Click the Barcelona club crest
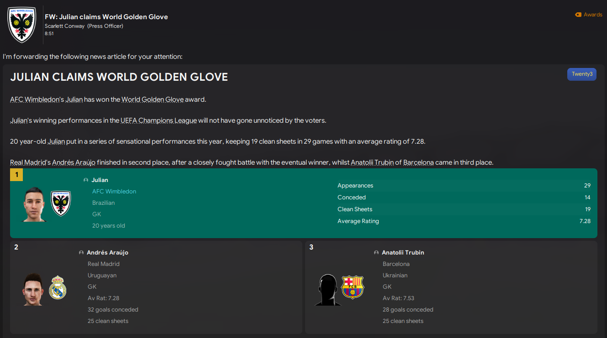The width and height of the screenshot is (607, 338). tap(353, 287)
